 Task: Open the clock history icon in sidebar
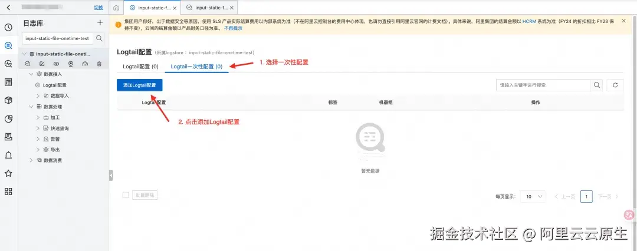pos(8,27)
